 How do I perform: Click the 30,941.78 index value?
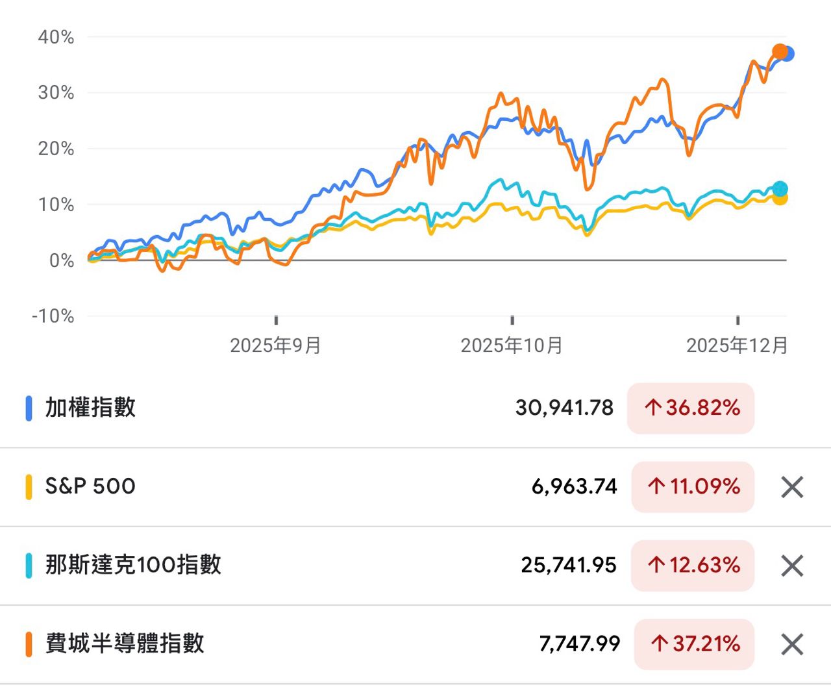(x=564, y=408)
